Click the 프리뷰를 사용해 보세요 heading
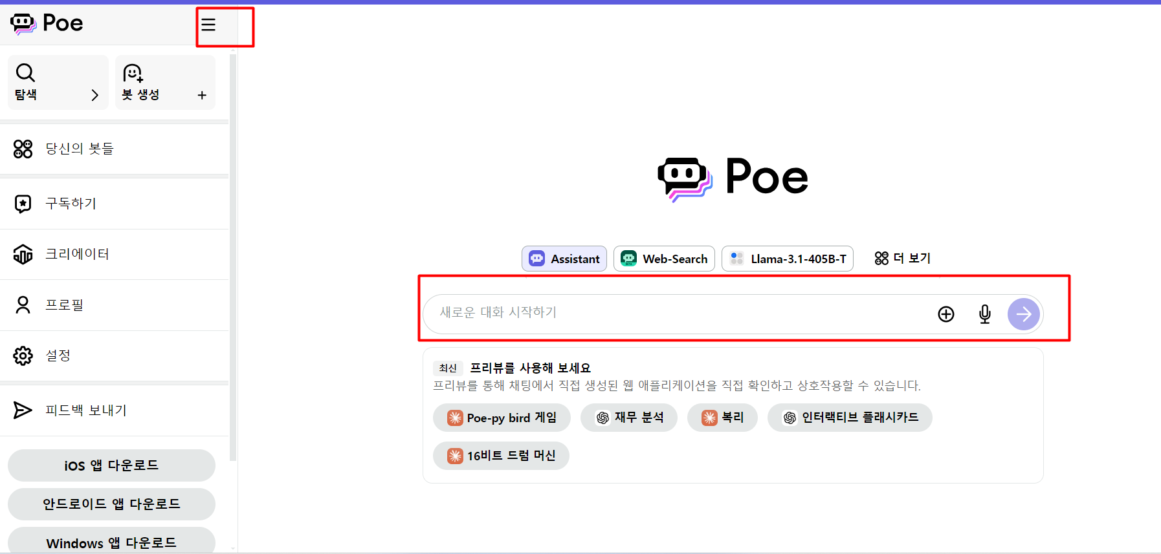 click(x=530, y=368)
